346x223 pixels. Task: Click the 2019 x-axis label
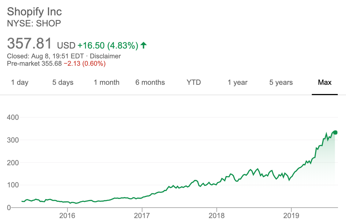tap(291, 216)
